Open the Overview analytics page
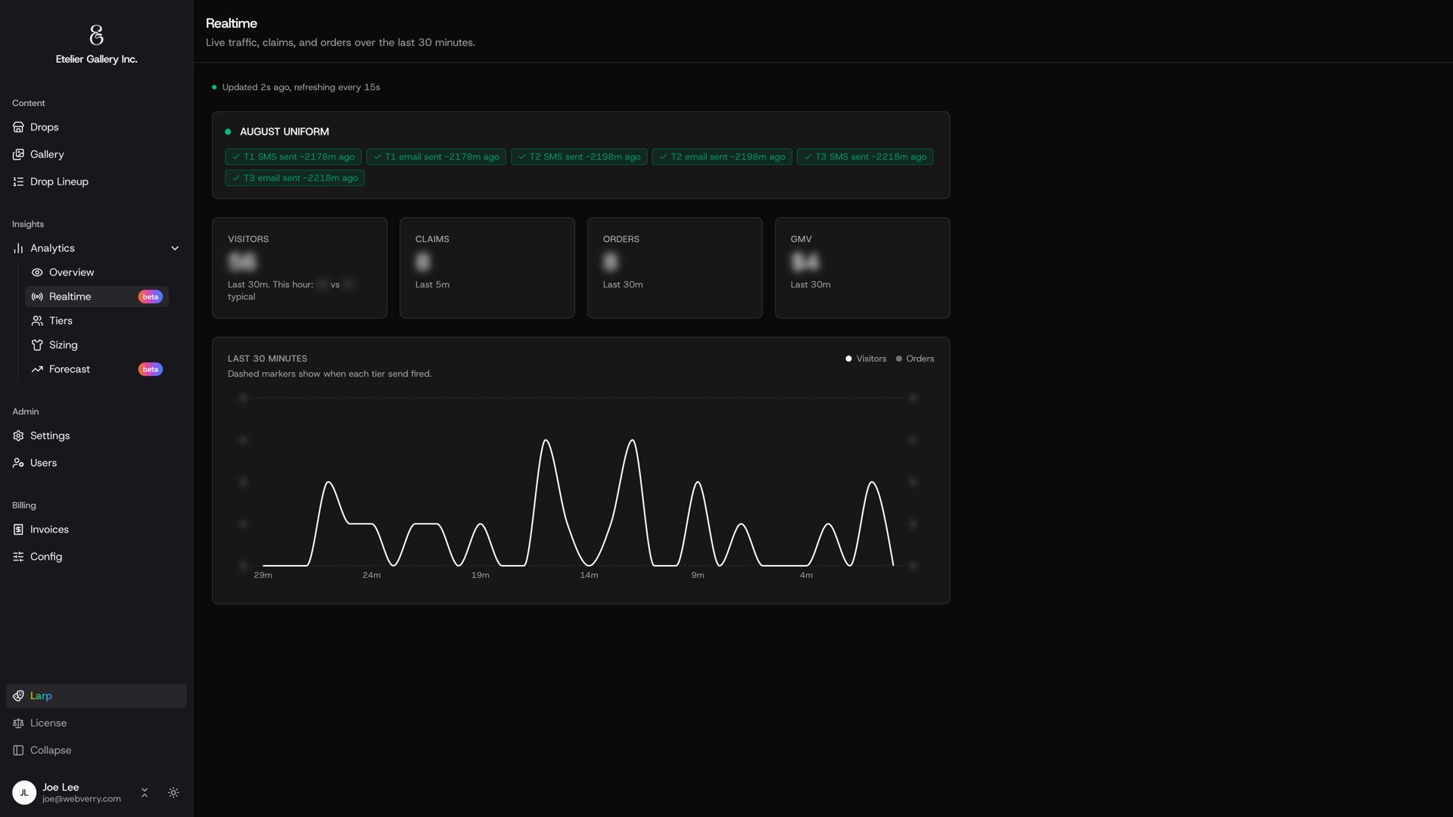This screenshot has width=1453, height=817. coord(97,272)
